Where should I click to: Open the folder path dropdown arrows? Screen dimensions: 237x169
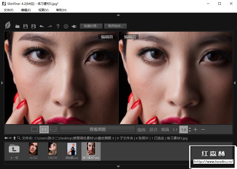click(x=113, y=138)
